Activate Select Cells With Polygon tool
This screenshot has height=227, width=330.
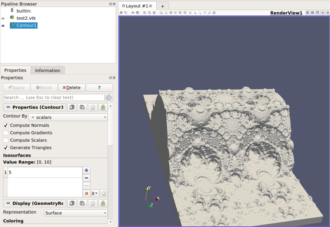[x=180, y=13]
